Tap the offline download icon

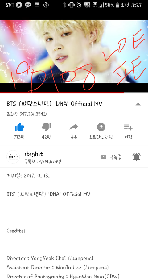[x=101, y=127]
